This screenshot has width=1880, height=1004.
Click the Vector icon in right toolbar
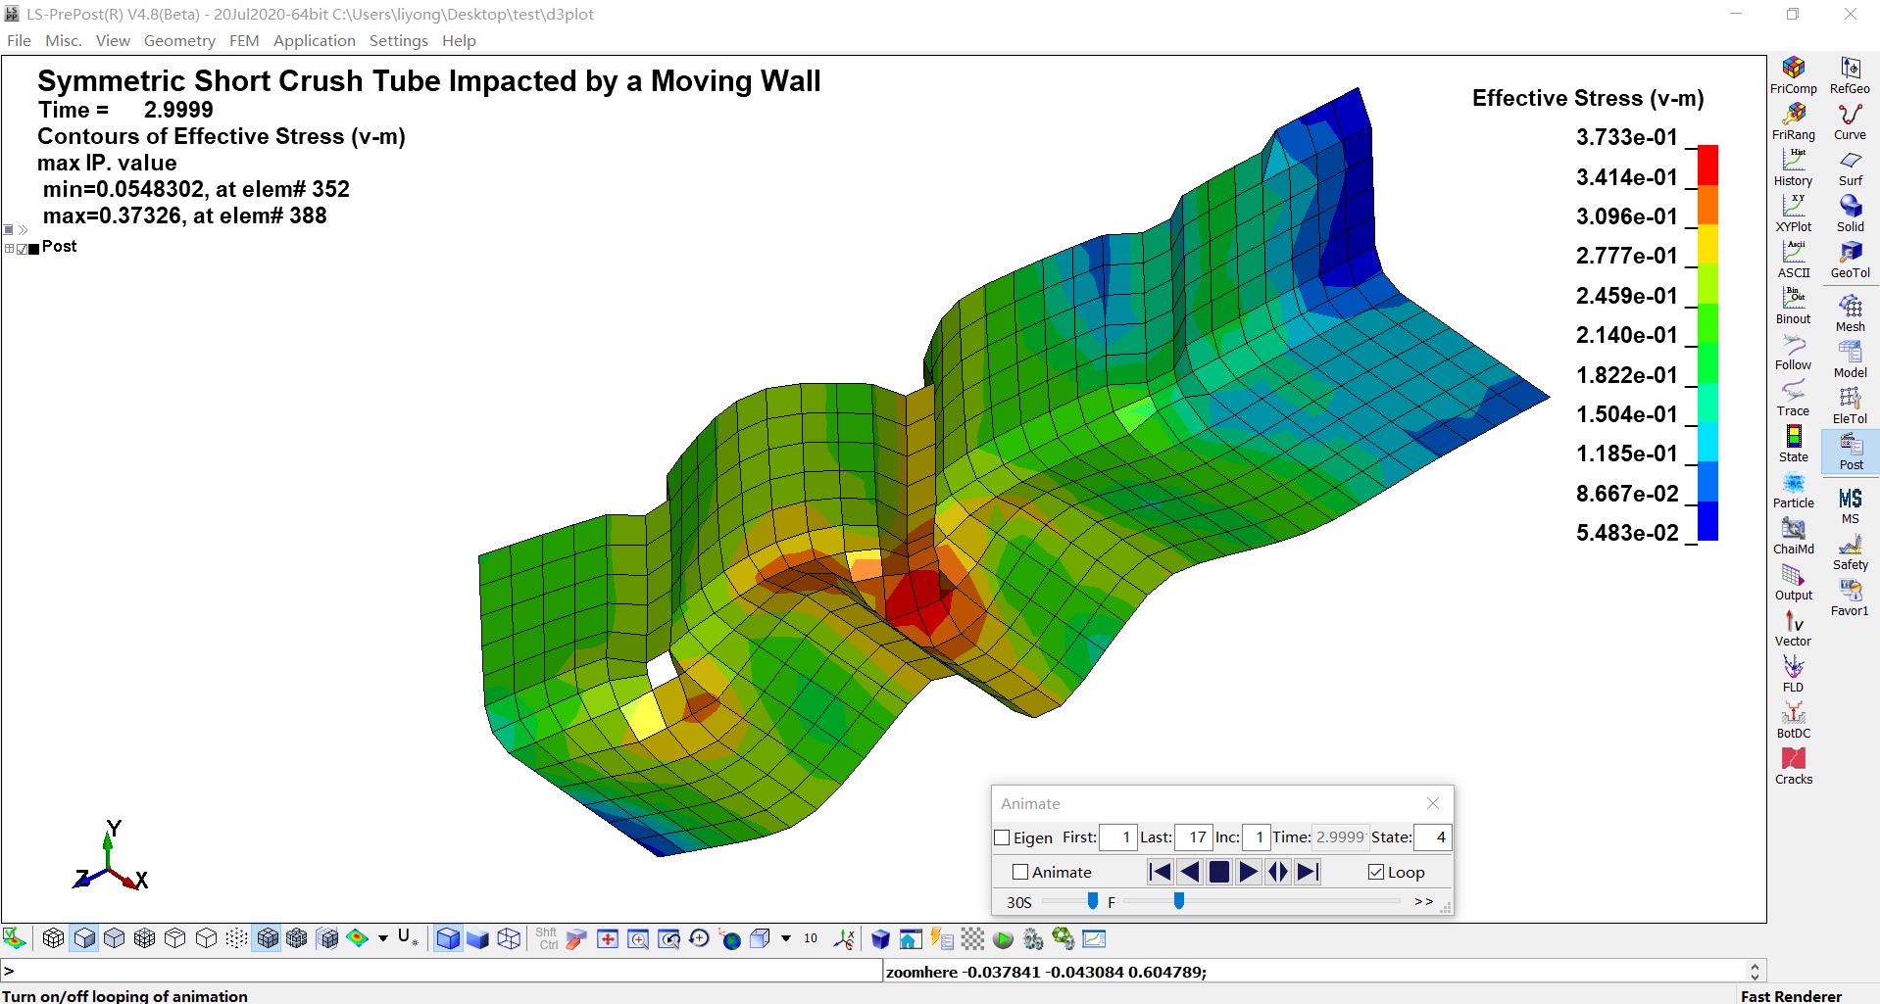(x=1793, y=627)
